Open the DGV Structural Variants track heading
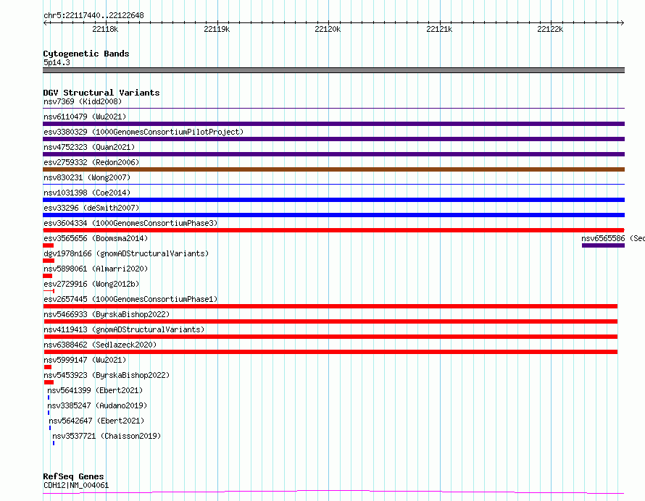 pyautogui.click(x=101, y=93)
